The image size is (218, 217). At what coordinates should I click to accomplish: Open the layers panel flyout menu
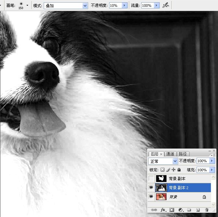click(x=213, y=155)
